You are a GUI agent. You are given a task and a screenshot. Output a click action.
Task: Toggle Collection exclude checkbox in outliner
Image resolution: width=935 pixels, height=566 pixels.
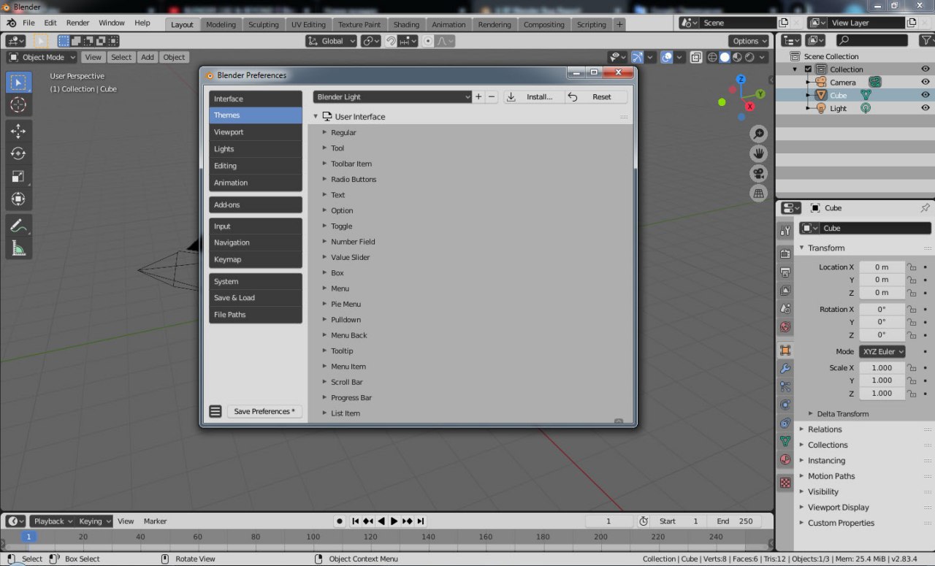coord(808,69)
